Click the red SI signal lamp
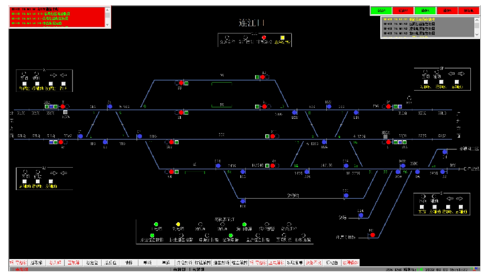487x277 pixels. pos(181,113)
